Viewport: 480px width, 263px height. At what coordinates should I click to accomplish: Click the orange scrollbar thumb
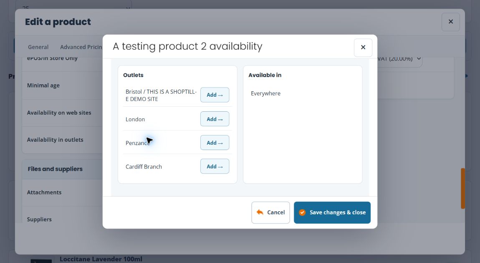[x=463, y=188]
